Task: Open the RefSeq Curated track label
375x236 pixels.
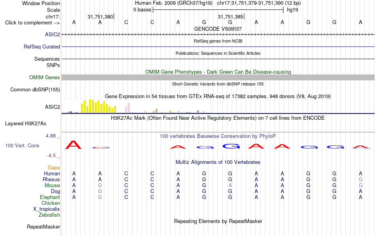Action: tap(42, 47)
